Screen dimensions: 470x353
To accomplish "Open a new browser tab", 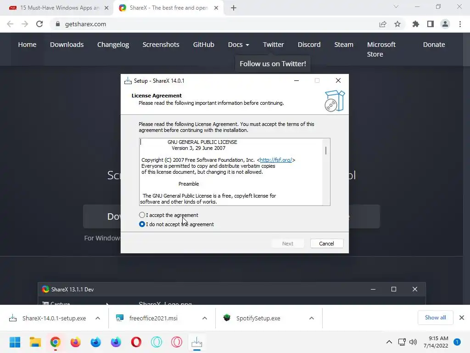I will pos(234,8).
